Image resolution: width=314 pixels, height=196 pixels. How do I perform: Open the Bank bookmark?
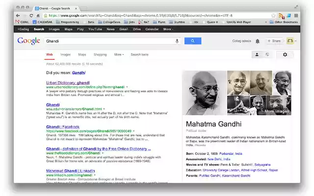pos(89,22)
